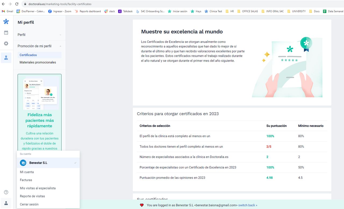Open the calendar icon in left sidebar
This screenshot has width=344, height=209.
(6, 33)
